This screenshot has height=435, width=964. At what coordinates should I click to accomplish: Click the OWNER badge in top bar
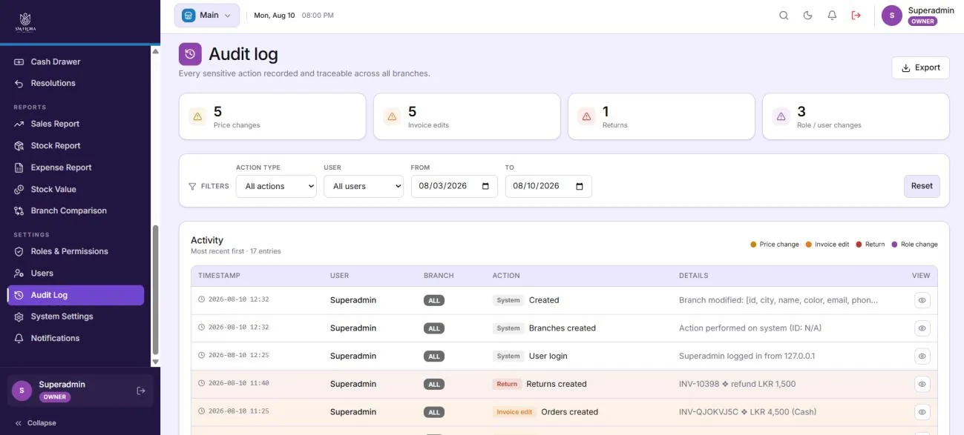coord(922,21)
